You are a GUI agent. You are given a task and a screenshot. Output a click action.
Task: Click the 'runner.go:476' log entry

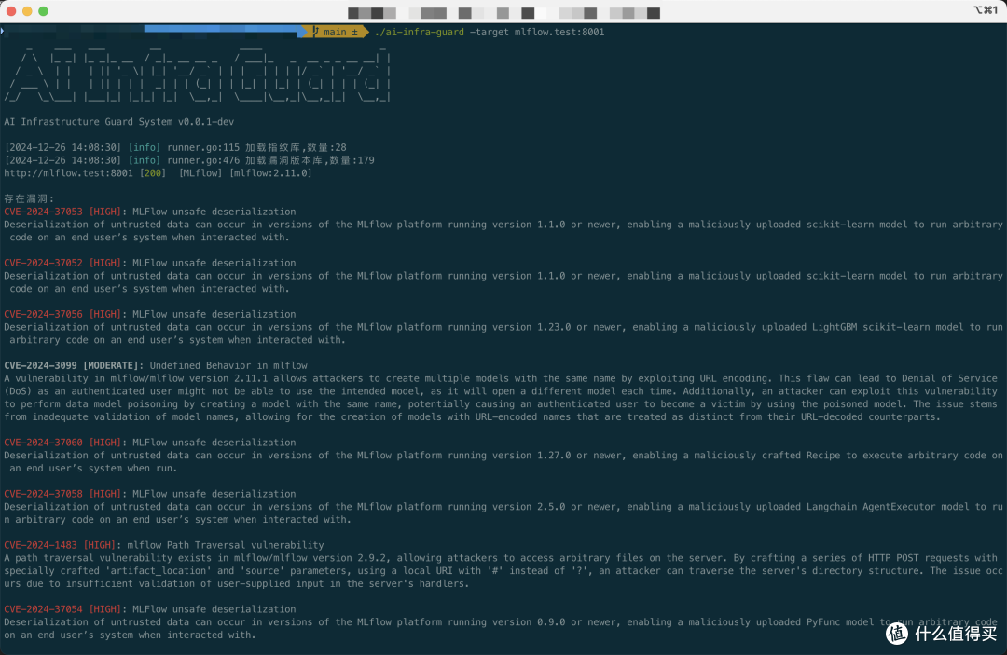coord(203,160)
